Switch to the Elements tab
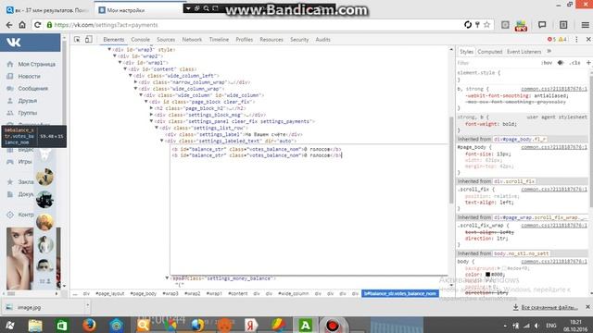Viewport: 593px width, 333px height. pos(113,39)
